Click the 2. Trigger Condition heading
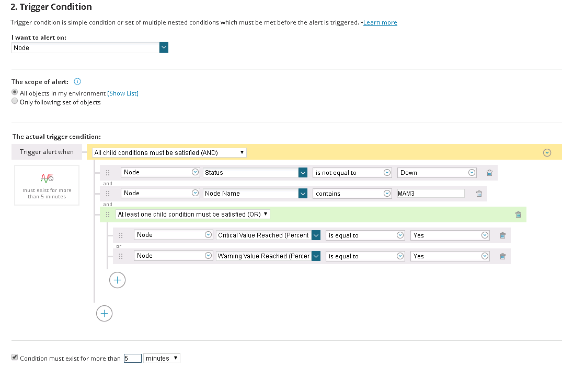The image size is (562, 370). click(51, 7)
